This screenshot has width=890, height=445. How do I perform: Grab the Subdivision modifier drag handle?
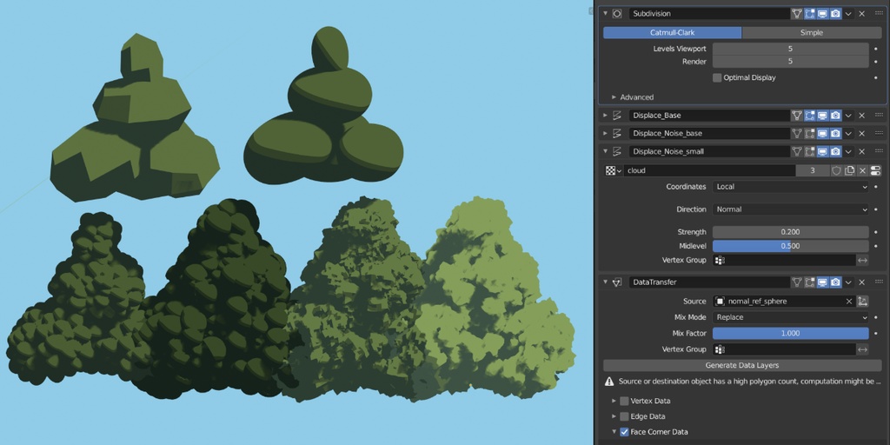point(878,14)
